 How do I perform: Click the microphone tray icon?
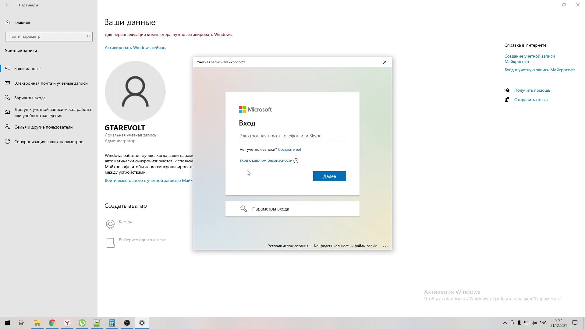point(519,323)
